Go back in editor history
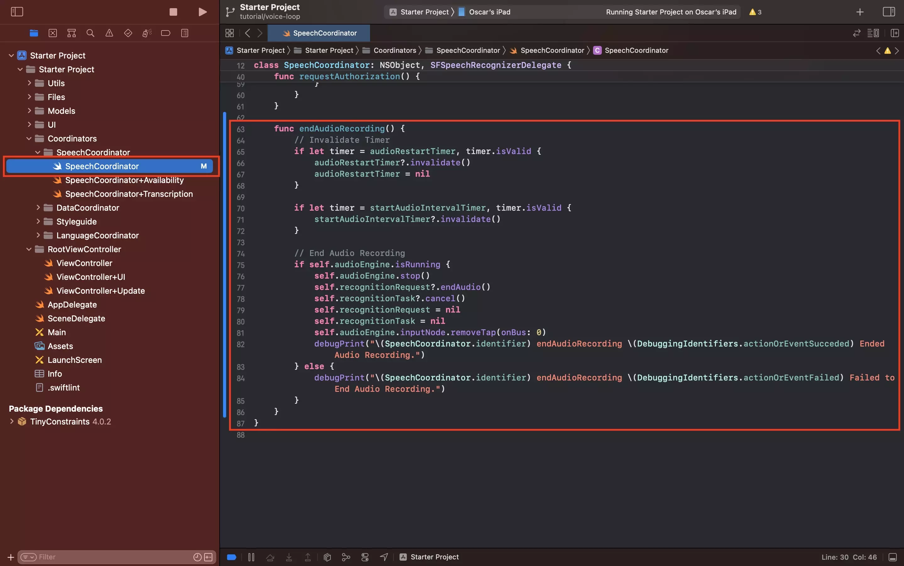Image resolution: width=904 pixels, height=566 pixels. (x=248, y=33)
